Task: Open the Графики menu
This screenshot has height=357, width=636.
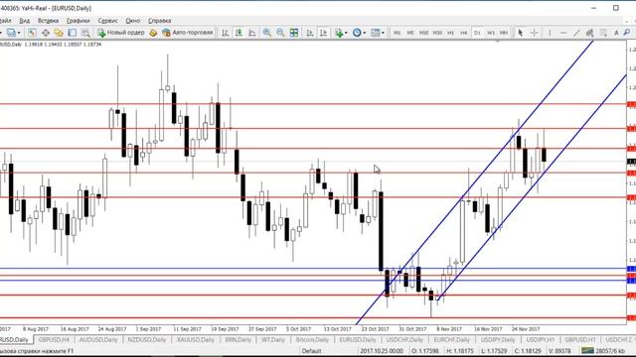Action: click(x=79, y=20)
